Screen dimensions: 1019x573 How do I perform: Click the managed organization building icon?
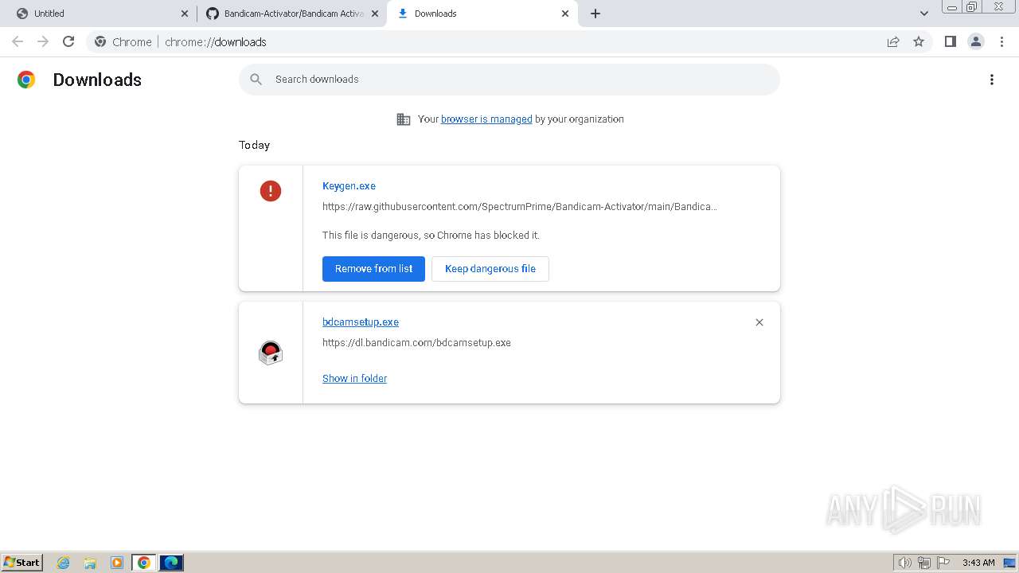[404, 119]
